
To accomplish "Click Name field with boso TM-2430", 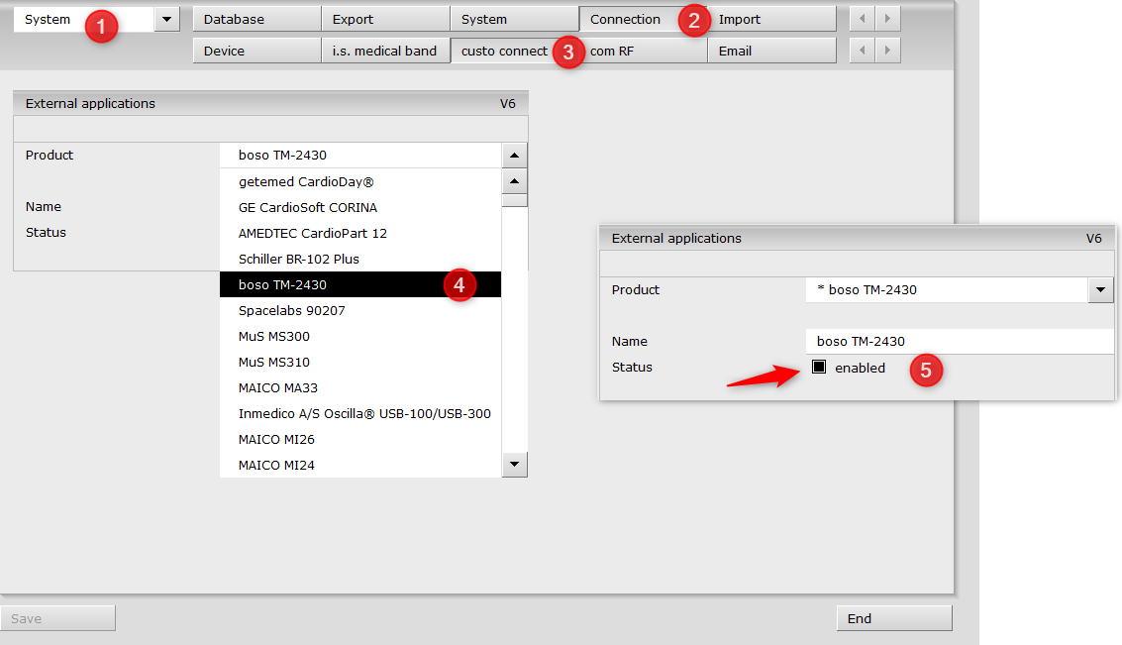I will [960, 342].
